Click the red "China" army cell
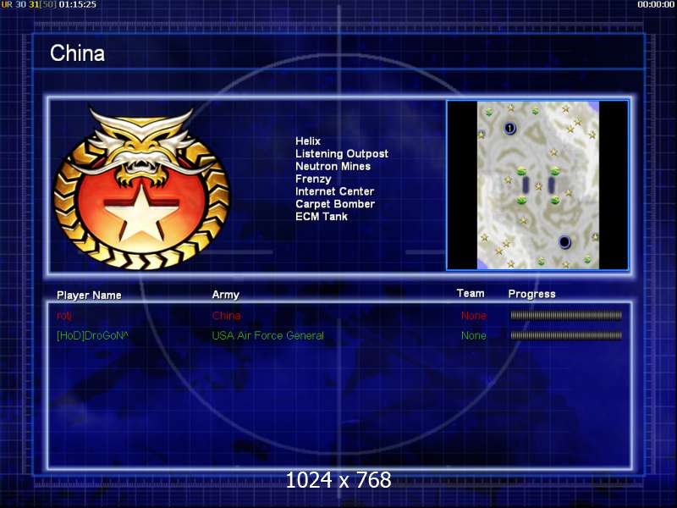Screen dimensions: 677x508 [226, 316]
